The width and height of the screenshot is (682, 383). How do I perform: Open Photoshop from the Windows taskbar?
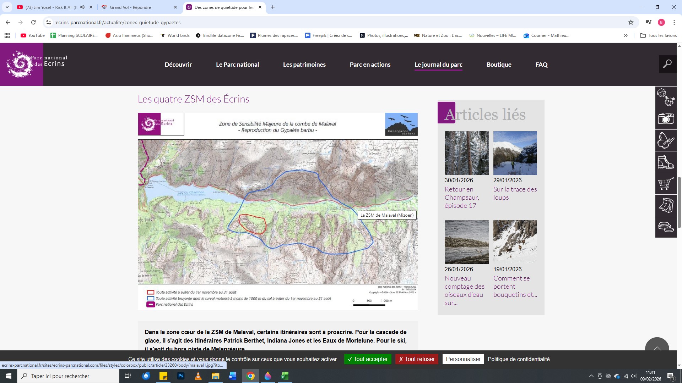tap(181, 376)
